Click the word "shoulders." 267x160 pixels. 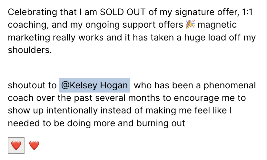pos(30,50)
